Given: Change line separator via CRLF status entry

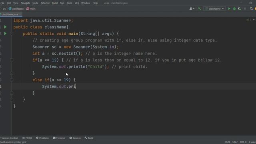Looking at the screenshot, I should 235,142.
